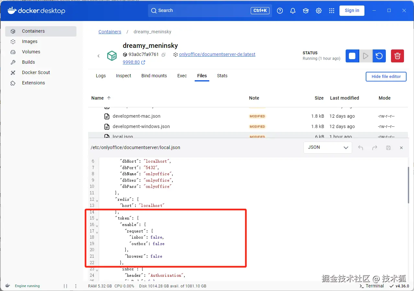The image size is (414, 291).
Task: Close the file editor with X
Action: coord(401,148)
